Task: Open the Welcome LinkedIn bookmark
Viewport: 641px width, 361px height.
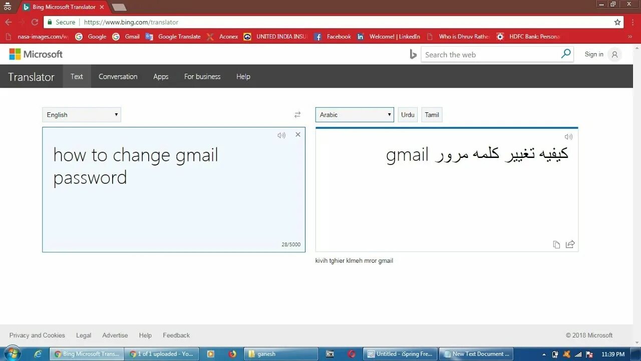Action: point(389,37)
